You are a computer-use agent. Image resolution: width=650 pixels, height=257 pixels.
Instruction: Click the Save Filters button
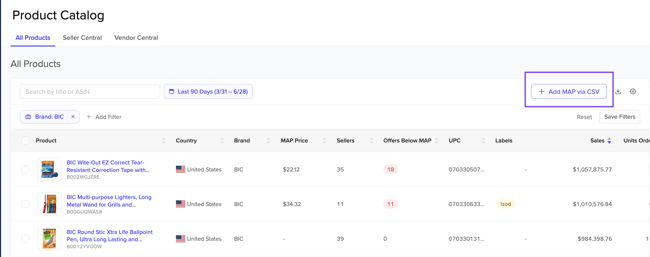(x=620, y=117)
